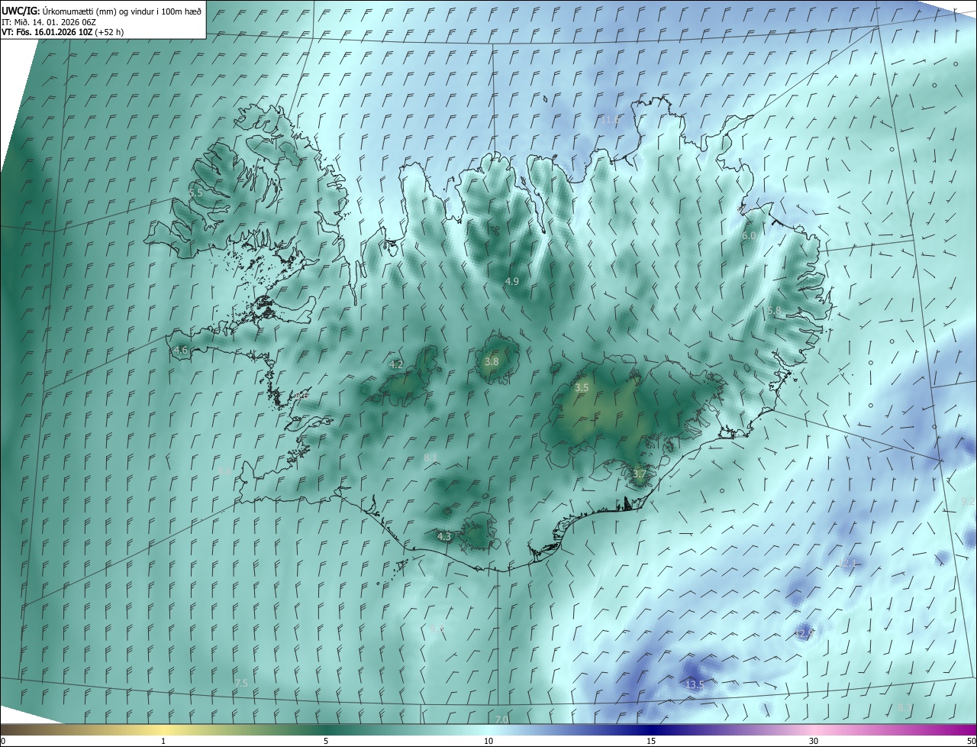Click the 7.5 value in southwest ocean
The image size is (977, 747).
[x=241, y=683]
